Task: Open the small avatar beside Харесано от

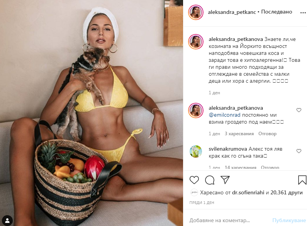Action: (194, 193)
